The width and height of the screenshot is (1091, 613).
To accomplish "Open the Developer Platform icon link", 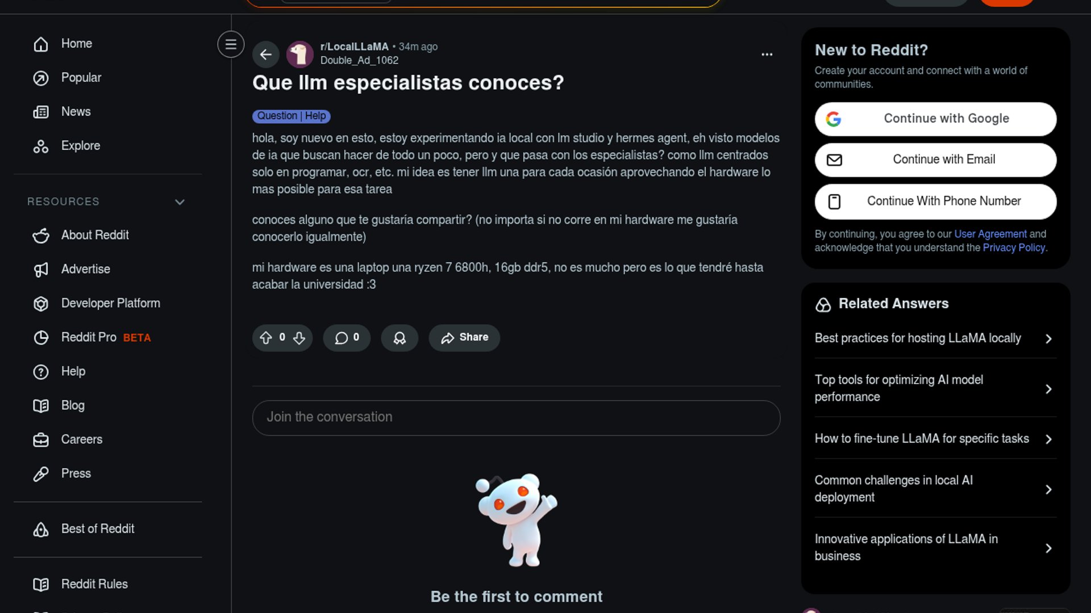I will click(41, 304).
